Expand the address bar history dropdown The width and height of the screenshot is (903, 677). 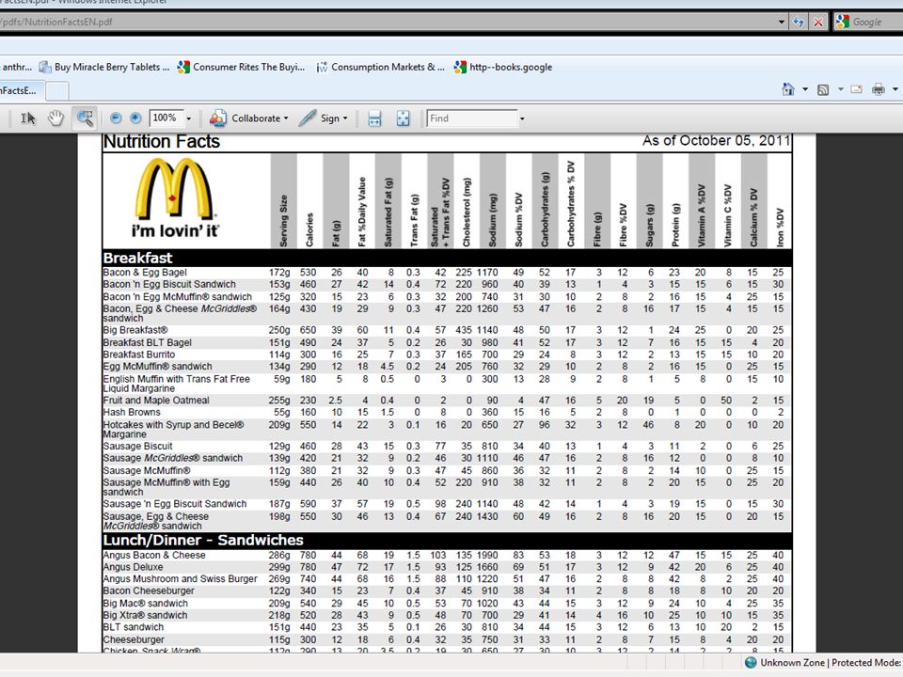[782, 22]
